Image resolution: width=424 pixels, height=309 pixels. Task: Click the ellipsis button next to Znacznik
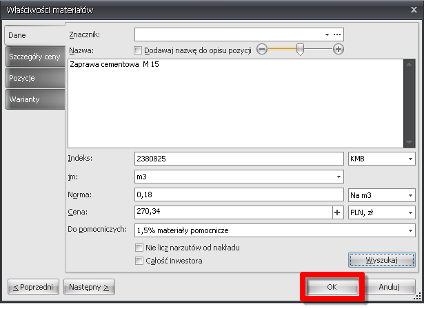click(x=337, y=34)
